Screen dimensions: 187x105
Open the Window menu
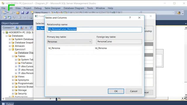pos(100,8)
